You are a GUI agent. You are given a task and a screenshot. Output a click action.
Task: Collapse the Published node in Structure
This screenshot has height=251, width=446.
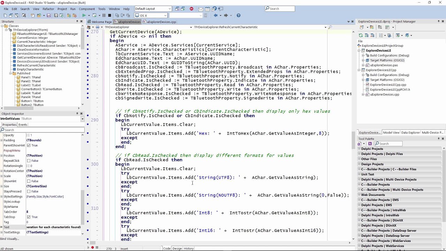coord(10,74)
